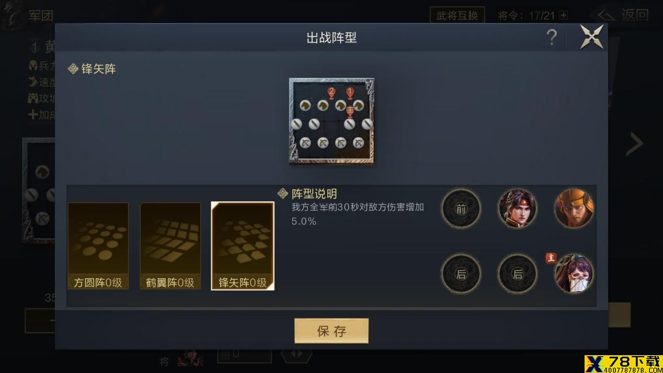Click the plus icon next to 将令

pyautogui.click(x=563, y=16)
